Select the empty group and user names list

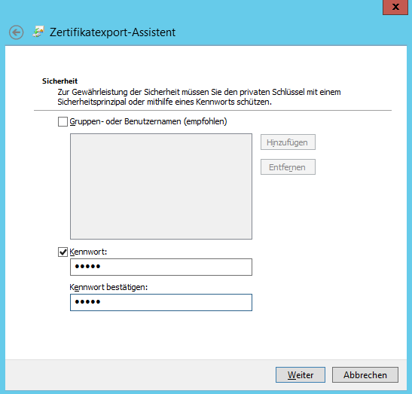(x=161, y=186)
